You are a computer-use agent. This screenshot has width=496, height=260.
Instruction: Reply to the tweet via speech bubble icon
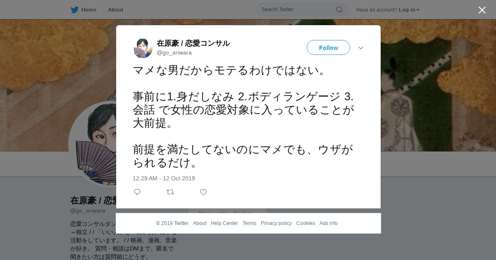click(x=137, y=192)
